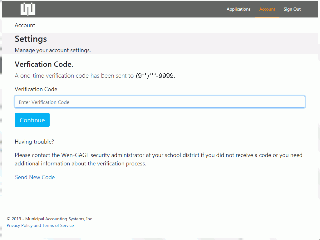The height and width of the screenshot is (240, 320).
Task: Click the 'Having trouble?' heading
Action: coord(34,142)
